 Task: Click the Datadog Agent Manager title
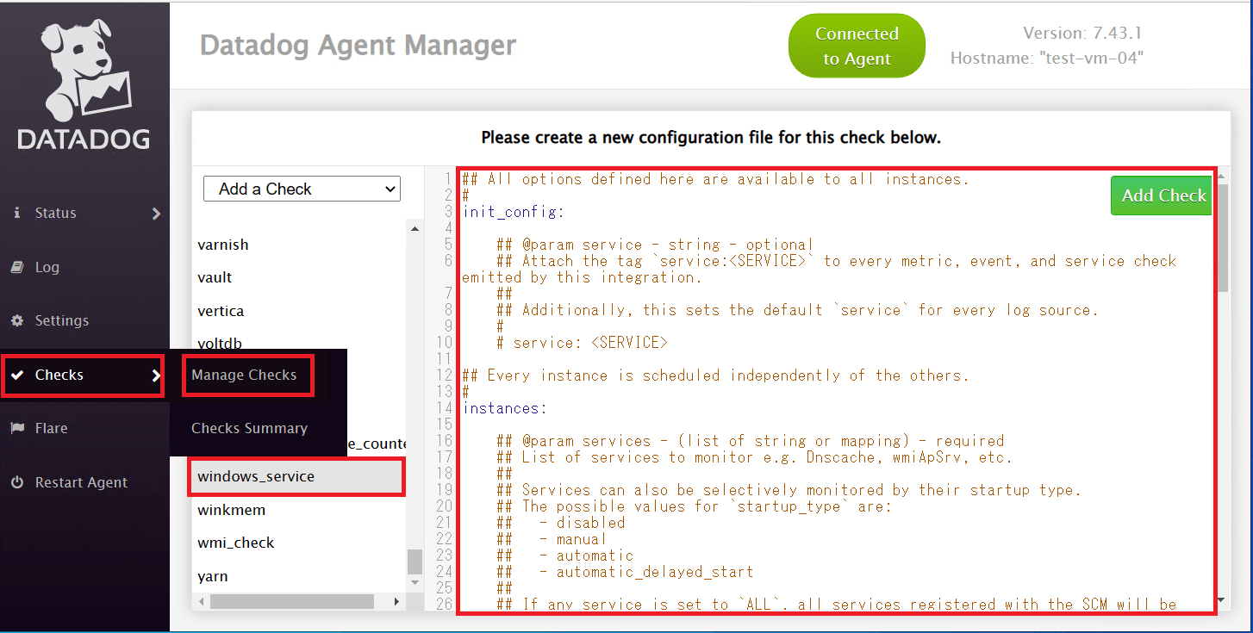(358, 45)
